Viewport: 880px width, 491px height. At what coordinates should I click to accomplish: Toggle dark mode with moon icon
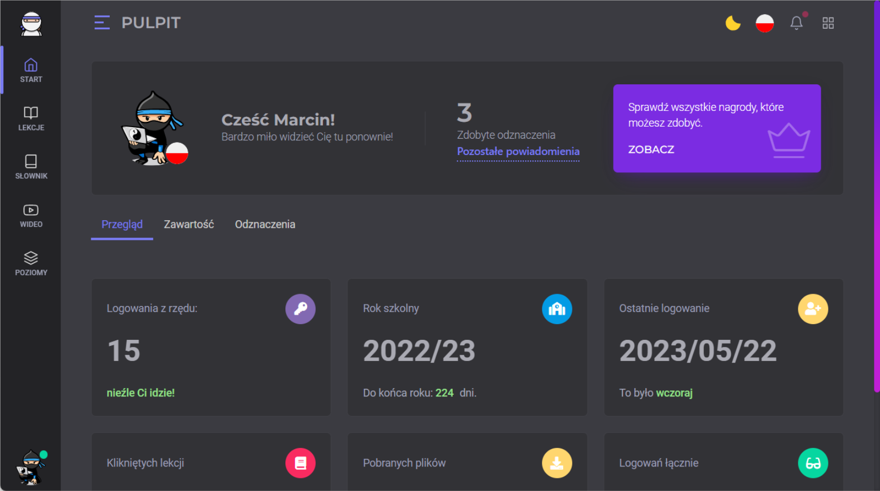click(x=733, y=23)
